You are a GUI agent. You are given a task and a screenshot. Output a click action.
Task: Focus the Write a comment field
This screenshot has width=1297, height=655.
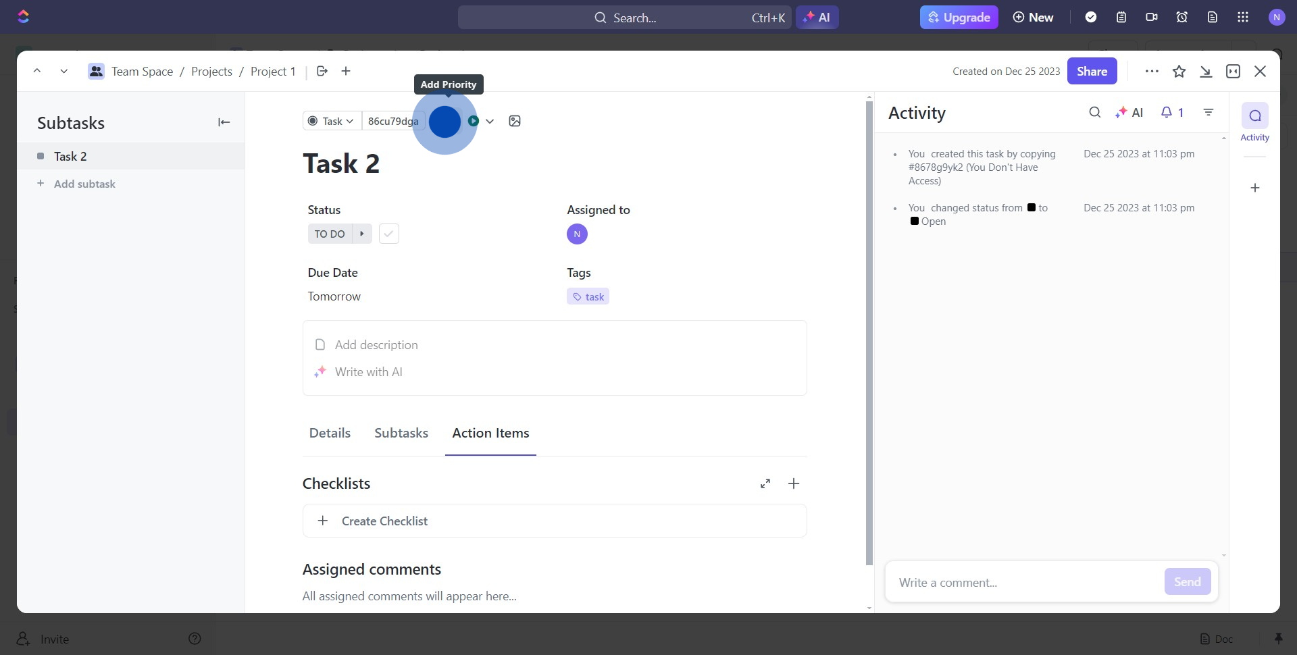1023,583
